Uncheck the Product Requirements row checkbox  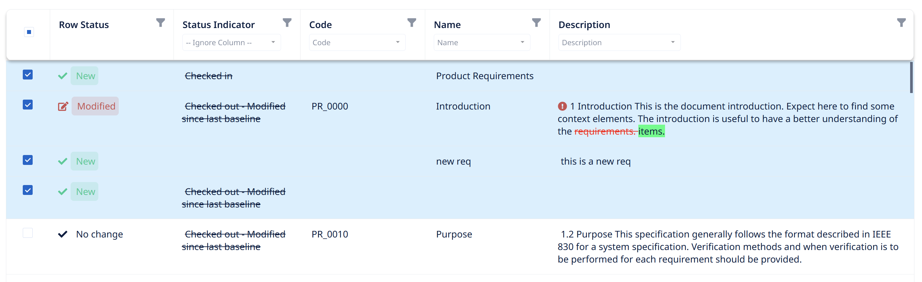(28, 75)
